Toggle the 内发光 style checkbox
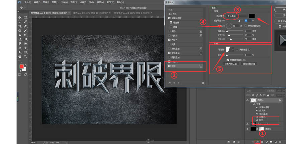The image size is (301, 144). pyautogui.click(x=169, y=40)
